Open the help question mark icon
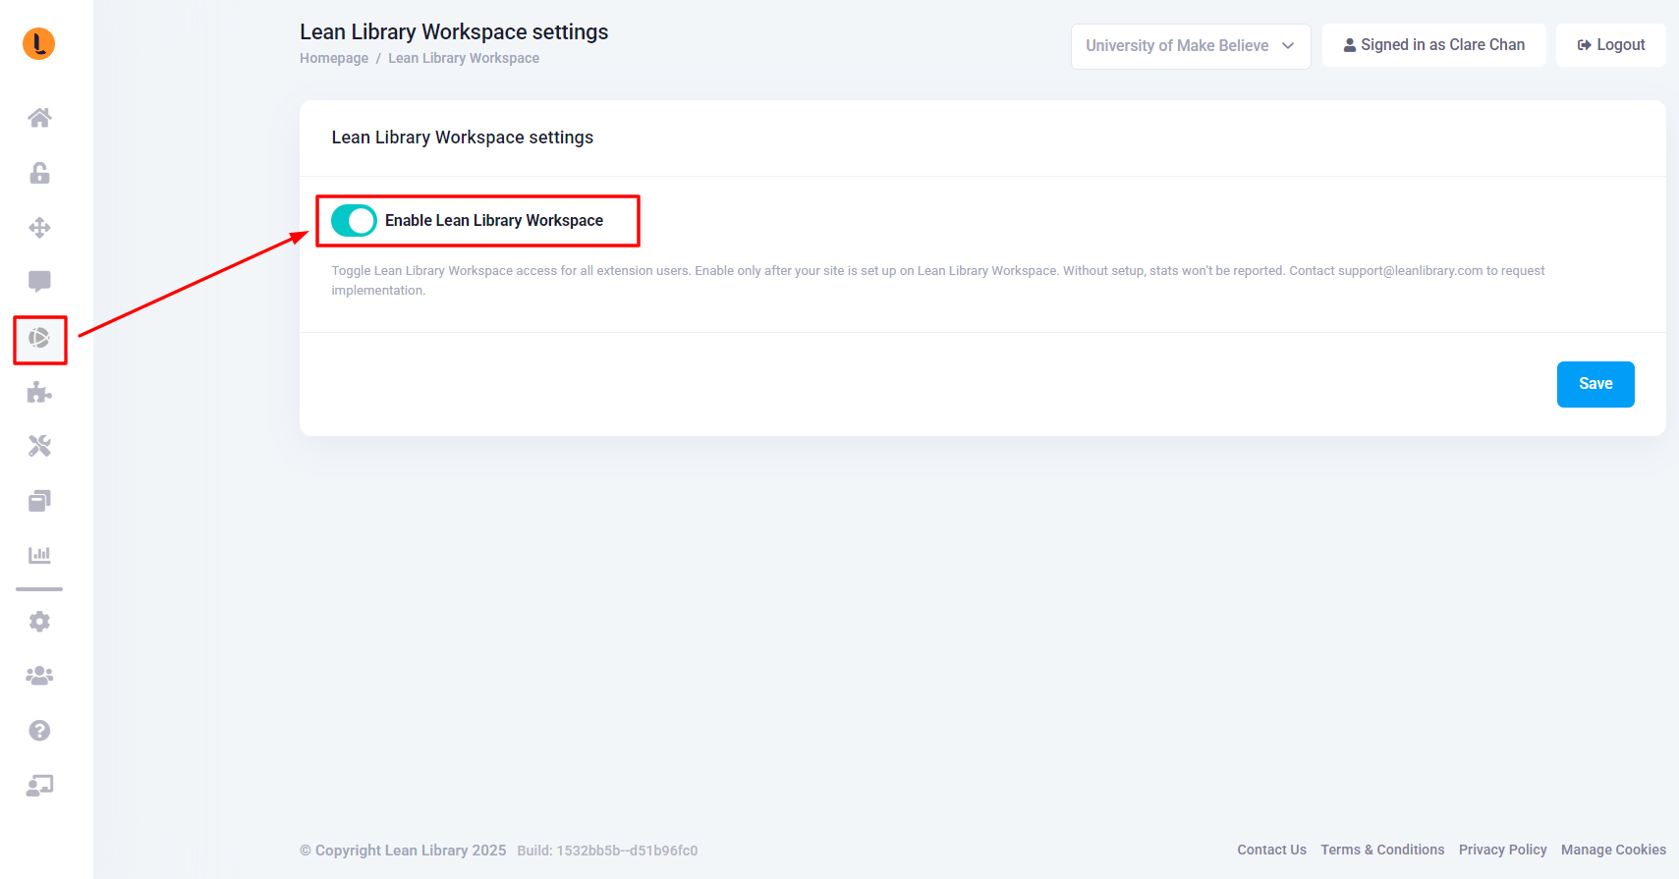The image size is (1679, 879). click(39, 731)
